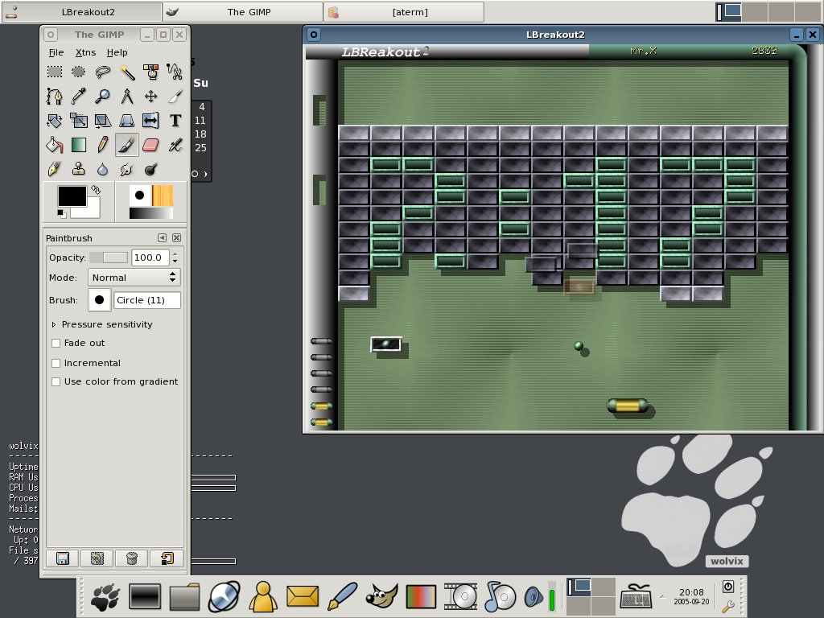Viewport: 824px width, 618px height.
Task: Switch to LBreakout2 in the taskbar
Action: tap(81, 11)
